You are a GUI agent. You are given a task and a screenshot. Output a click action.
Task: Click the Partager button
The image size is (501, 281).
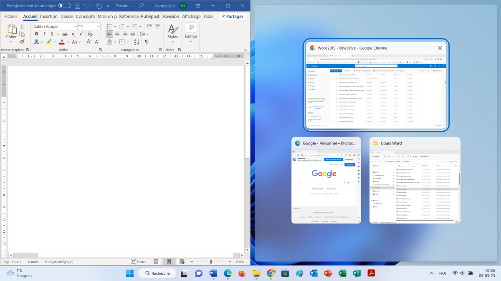(x=232, y=17)
